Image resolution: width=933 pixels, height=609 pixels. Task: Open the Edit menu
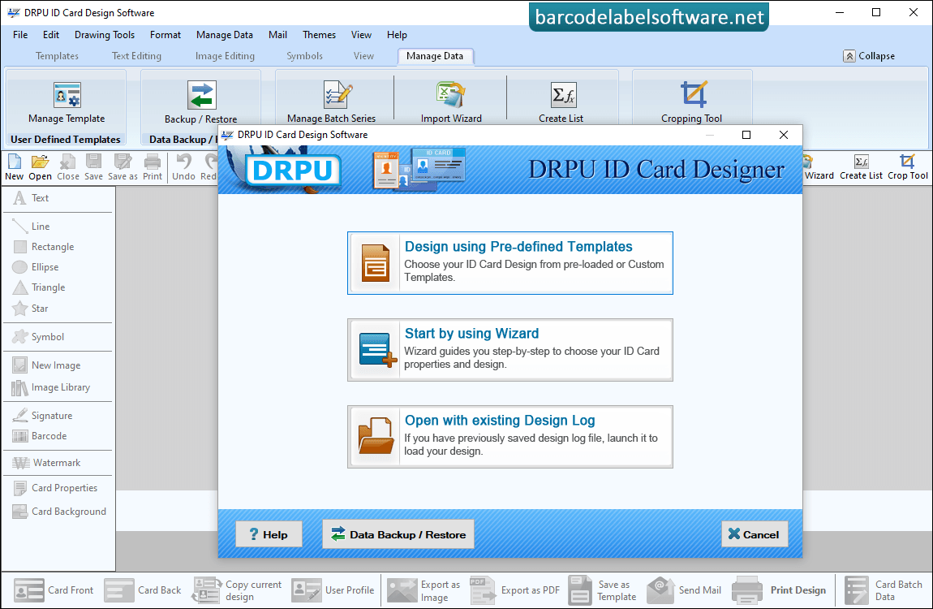tap(50, 35)
